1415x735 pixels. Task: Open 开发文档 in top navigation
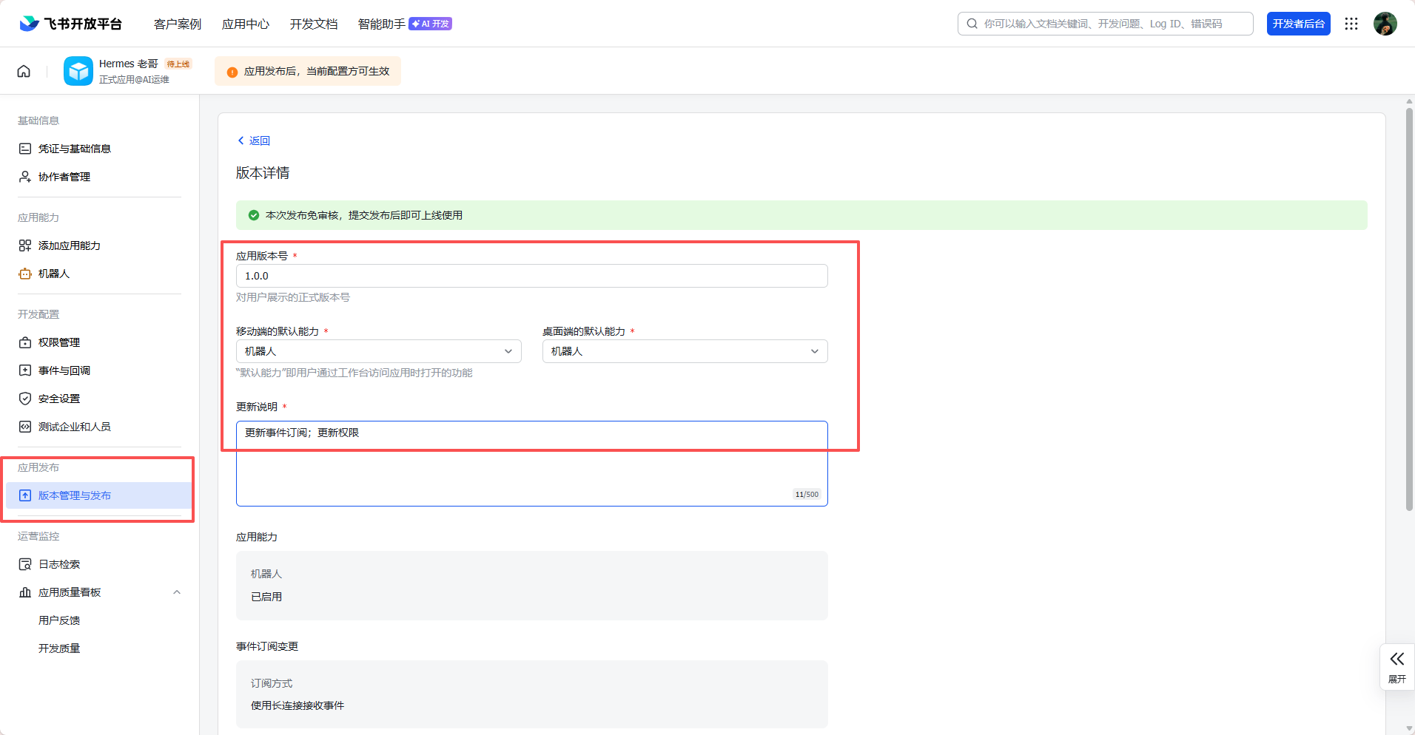coord(314,24)
